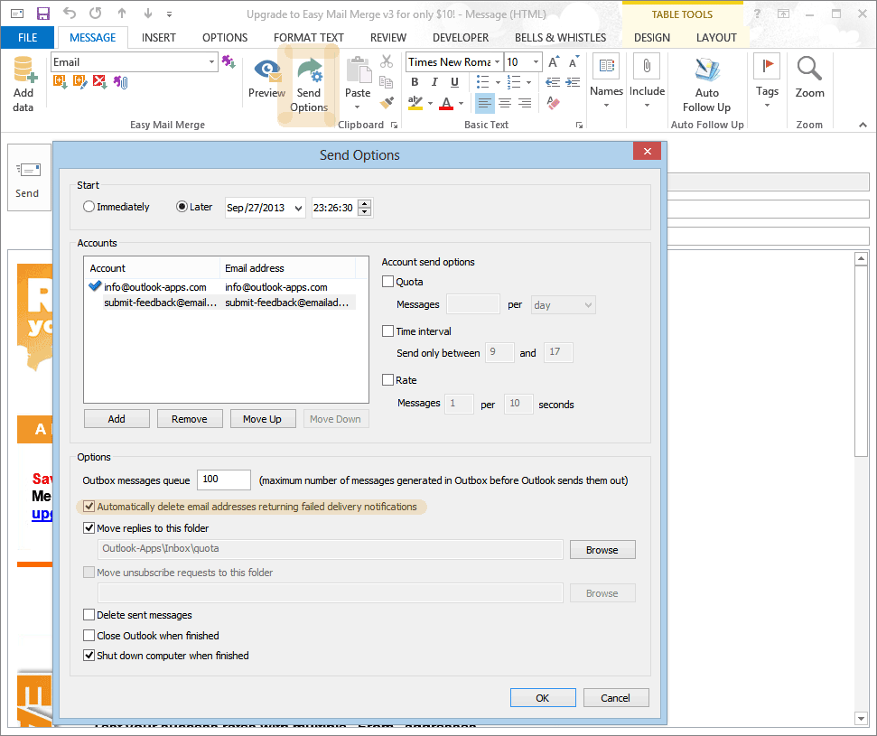Right-align the text
Image resolution: width=877 pixels, height=736 pixels.
525,103
